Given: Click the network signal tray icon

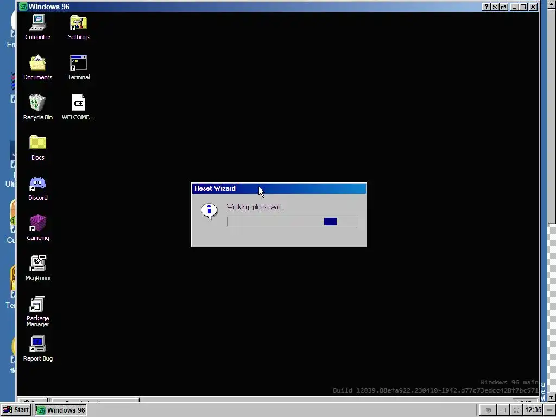Looking at the screenshot, I should pos(503,410).
